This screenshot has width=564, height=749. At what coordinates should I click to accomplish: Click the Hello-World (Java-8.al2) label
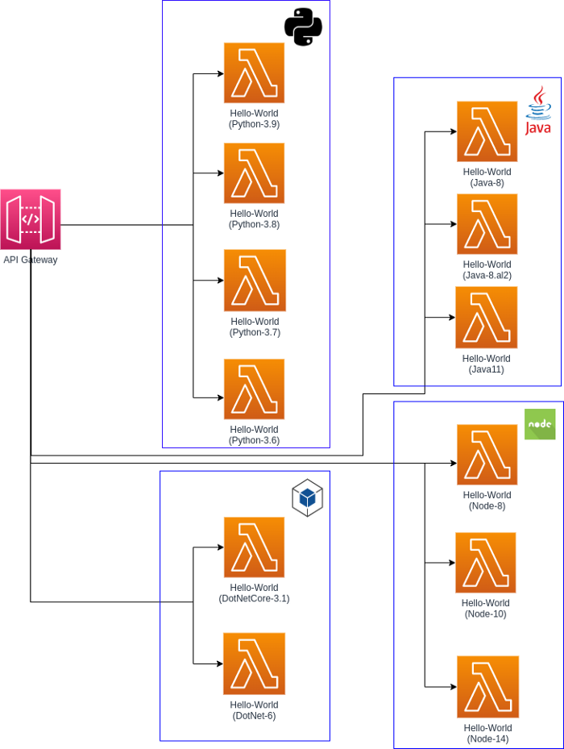pyautogui.click(x=487, y=270)
